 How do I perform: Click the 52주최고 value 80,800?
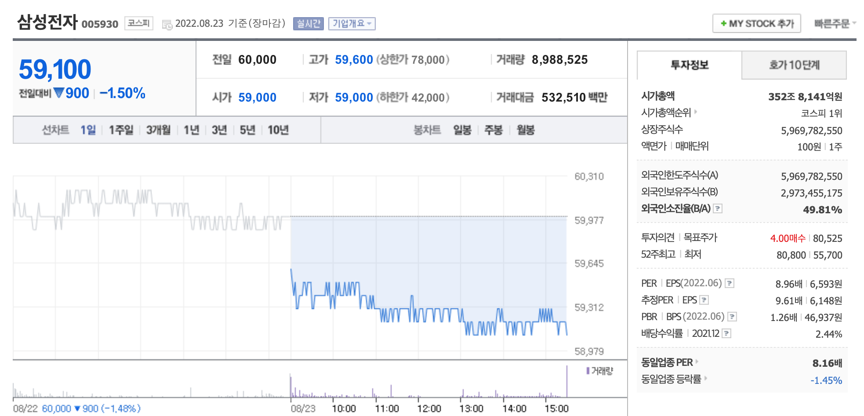(x=791, y=255)
